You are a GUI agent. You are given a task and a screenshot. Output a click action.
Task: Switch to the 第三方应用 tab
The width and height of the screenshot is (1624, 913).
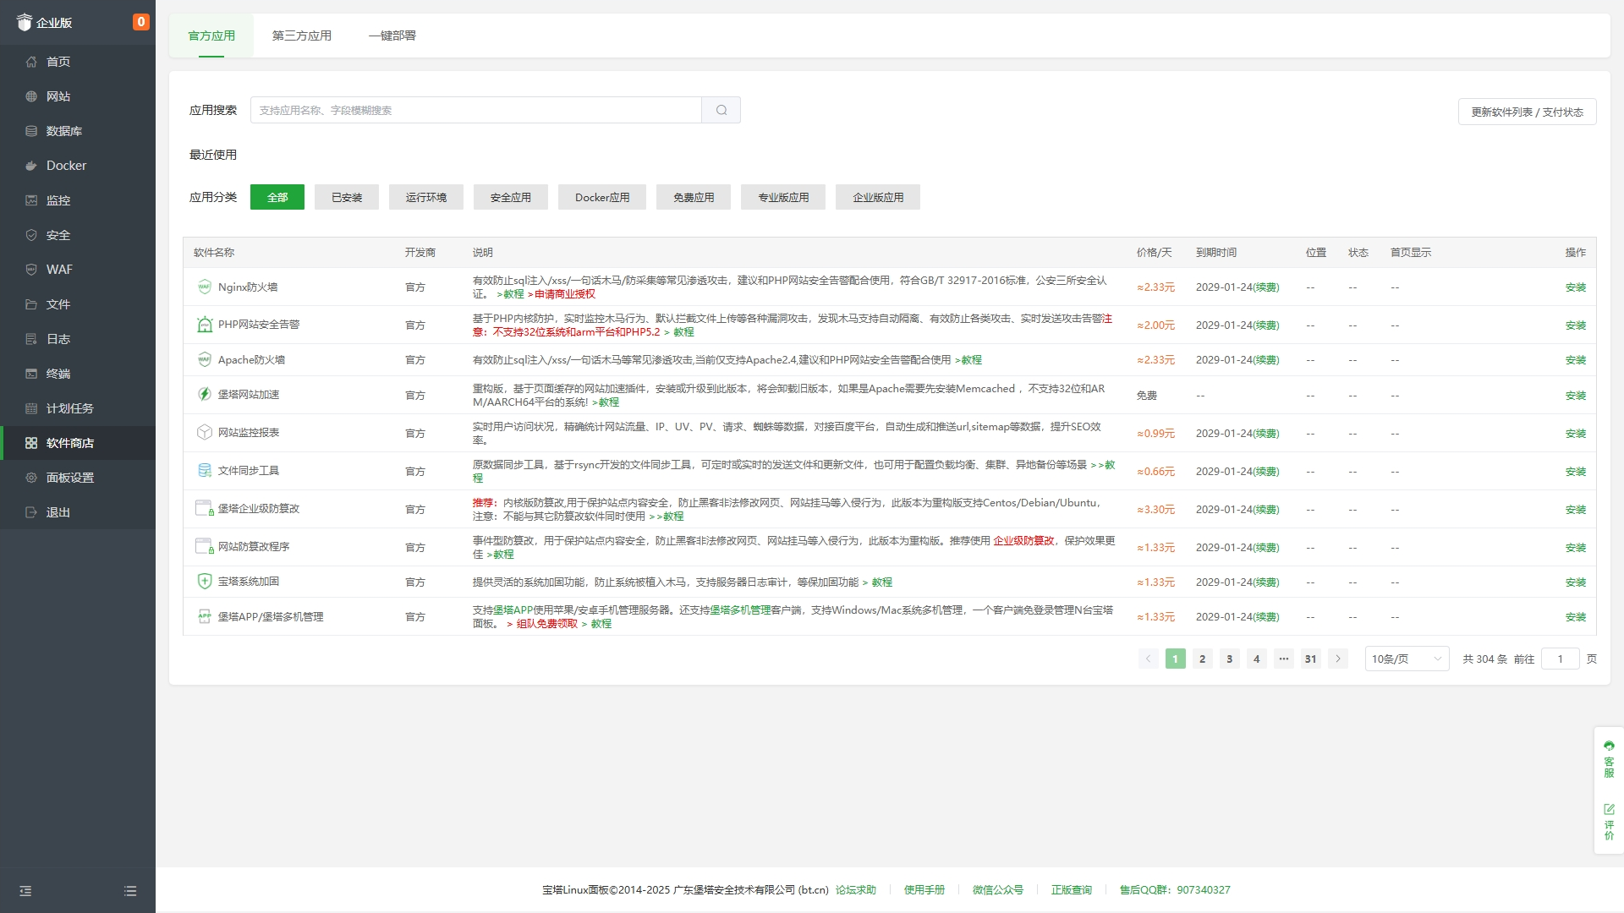pos(302,36)
